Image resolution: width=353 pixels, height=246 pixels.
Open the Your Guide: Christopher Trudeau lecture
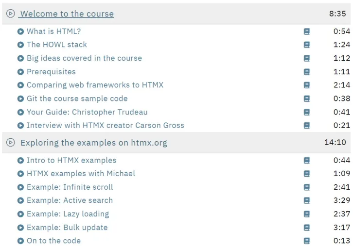[x=87, y=112]
